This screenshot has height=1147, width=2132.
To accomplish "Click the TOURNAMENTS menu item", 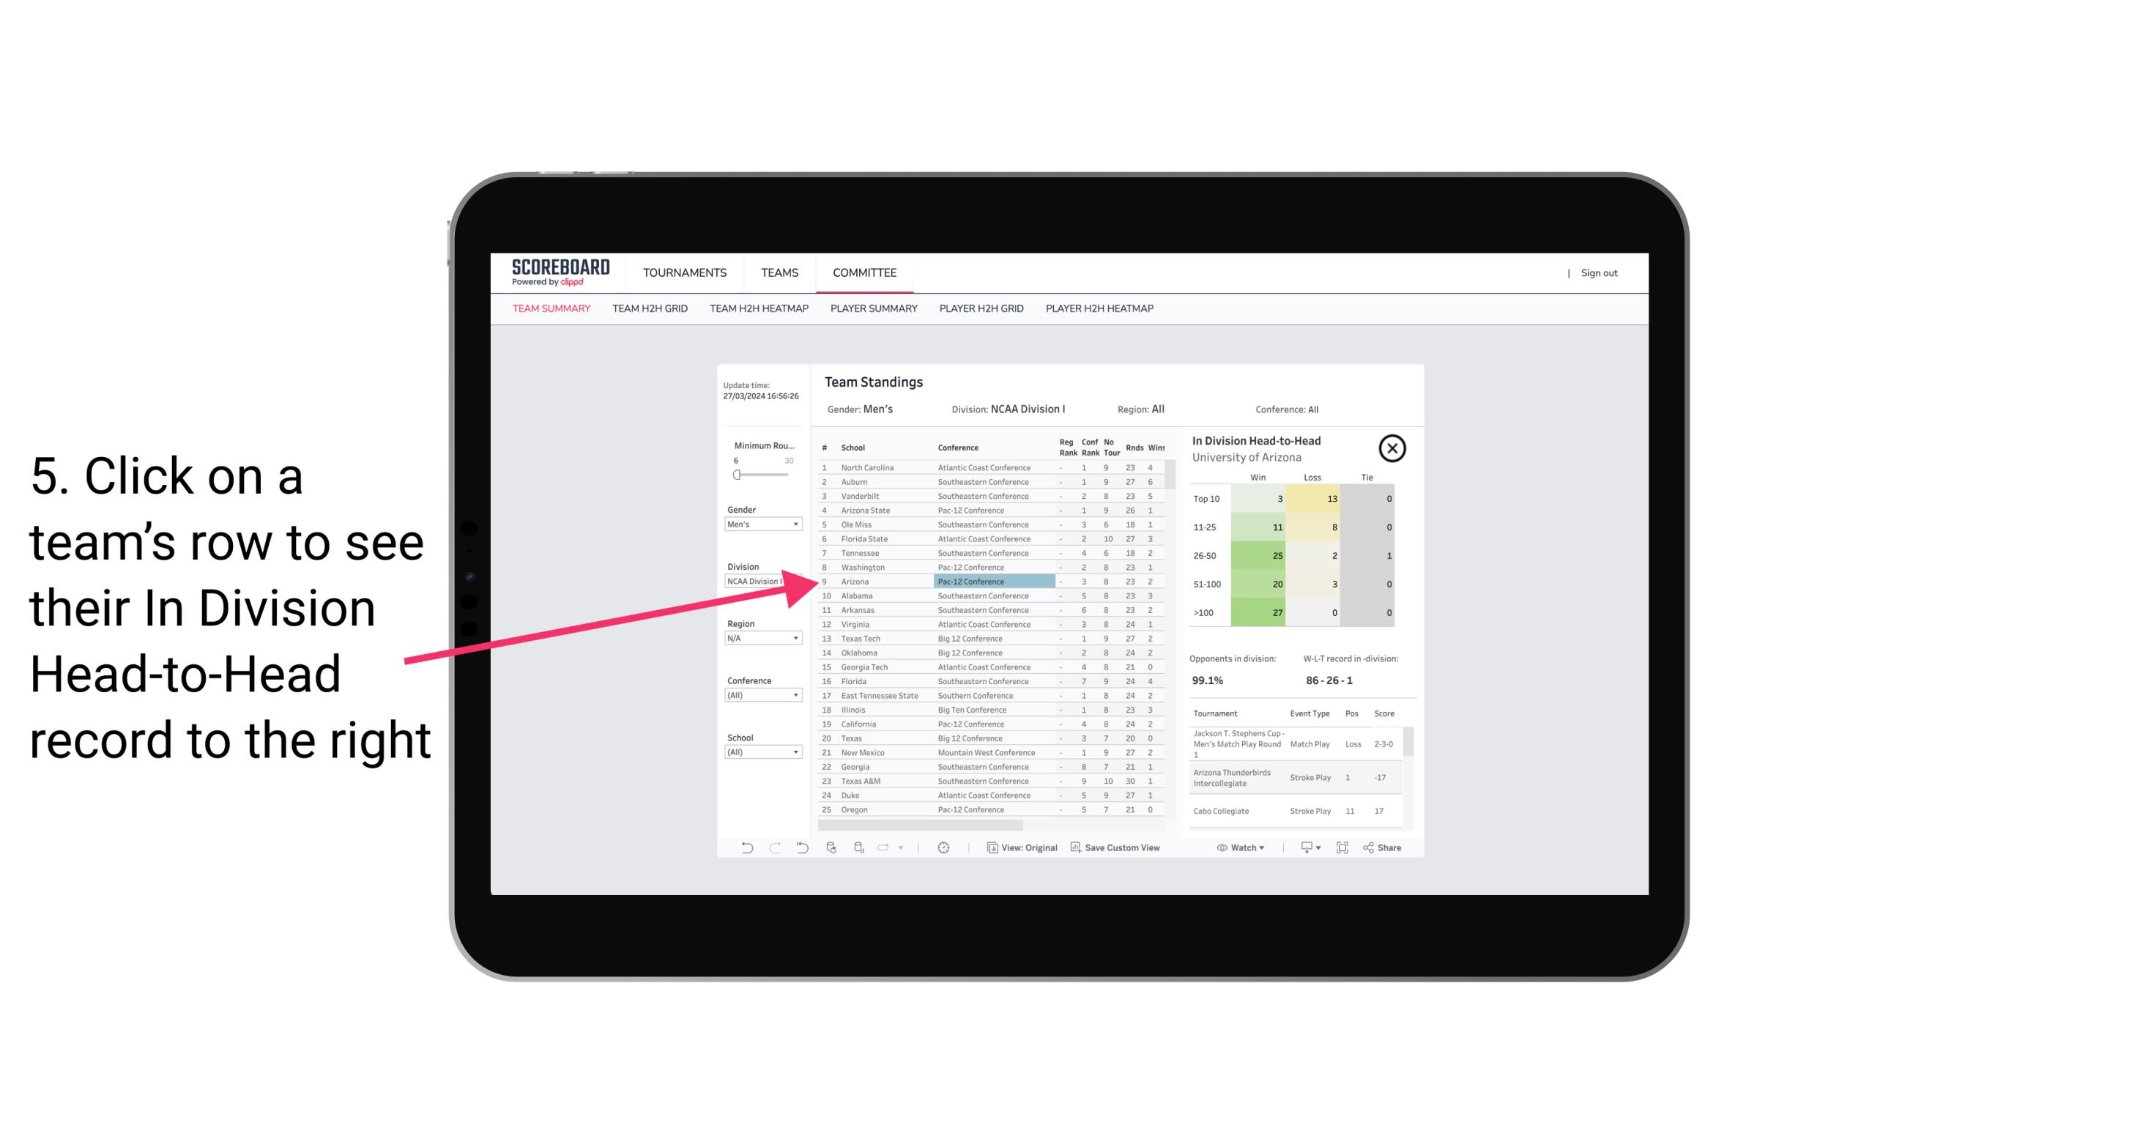I will tap(683, 271).
